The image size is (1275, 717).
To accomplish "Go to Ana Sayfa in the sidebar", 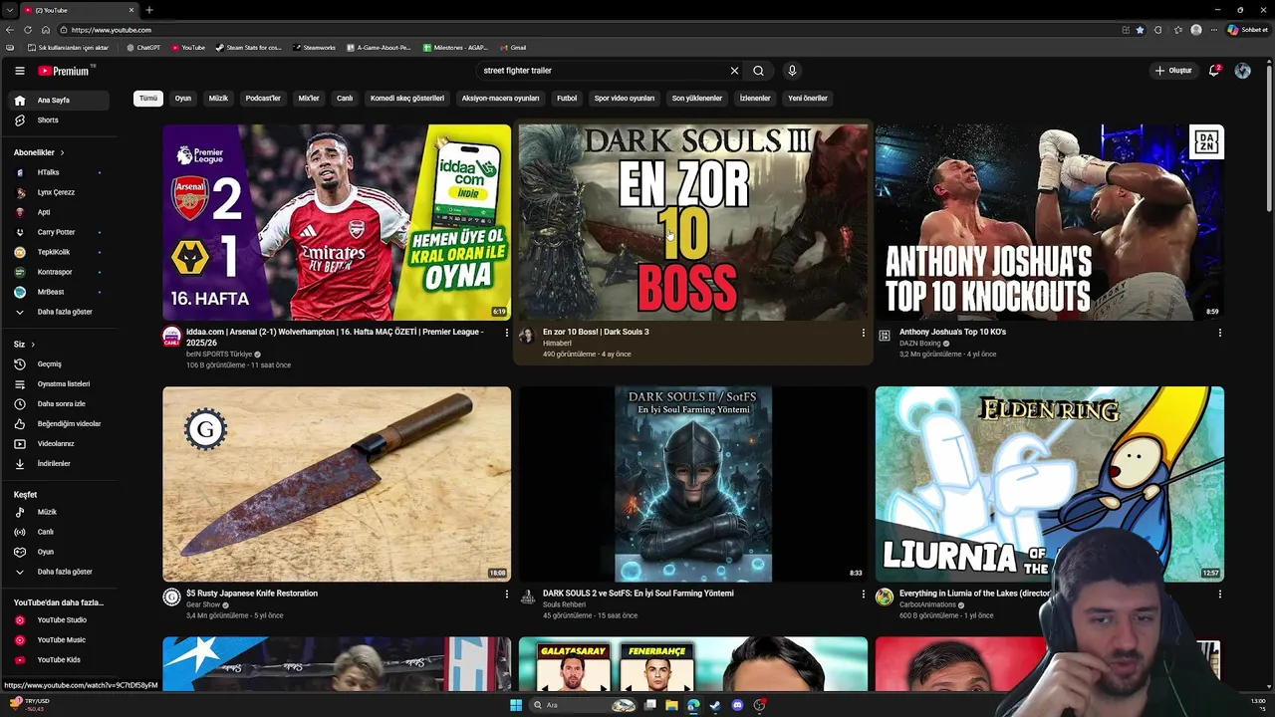I will (60, 101).
